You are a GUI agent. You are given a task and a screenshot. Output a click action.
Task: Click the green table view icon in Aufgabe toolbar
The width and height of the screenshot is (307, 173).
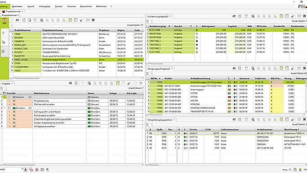point(118,83)
